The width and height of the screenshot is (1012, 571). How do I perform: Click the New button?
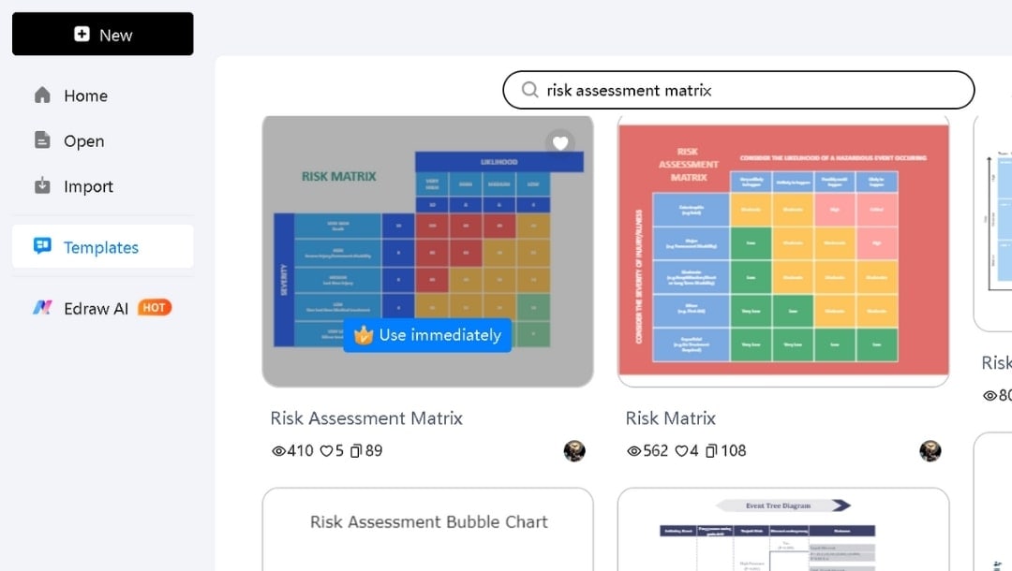(x=102, y=34)
